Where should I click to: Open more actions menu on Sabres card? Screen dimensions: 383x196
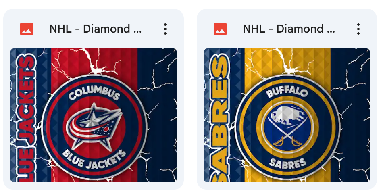tap(358, 29)
